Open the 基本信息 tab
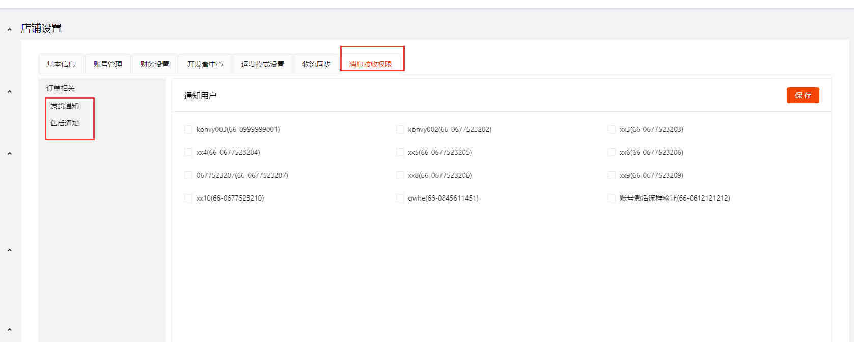 [x=61, y=64]
